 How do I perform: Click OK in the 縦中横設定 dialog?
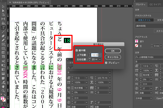point(113,51)
